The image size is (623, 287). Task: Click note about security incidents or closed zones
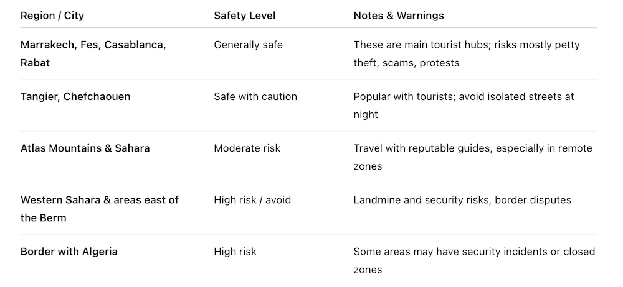pos(473,260)
